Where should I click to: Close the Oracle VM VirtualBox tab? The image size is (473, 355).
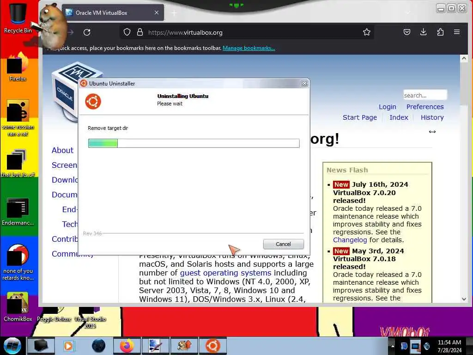[x=156, y=12]
